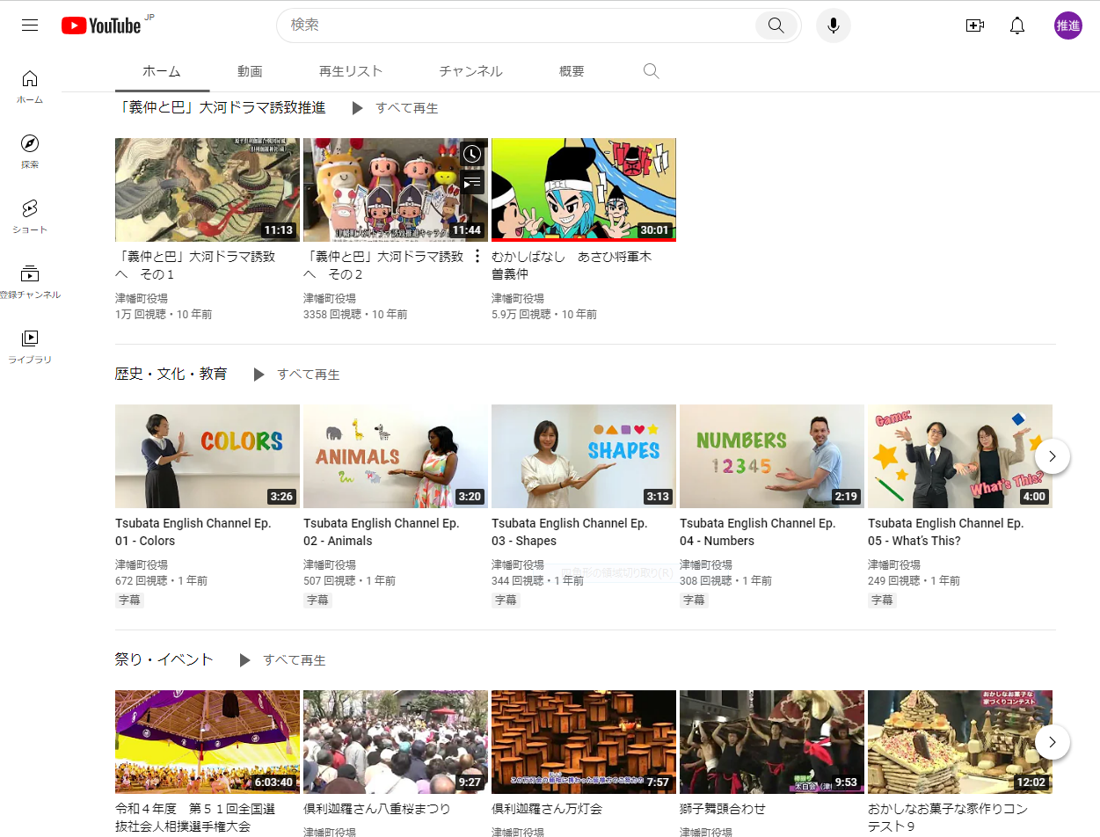Open the COLORS video thumbnail
The height and width of the screenshot is (837, 1100).
(x=208, y=456)
